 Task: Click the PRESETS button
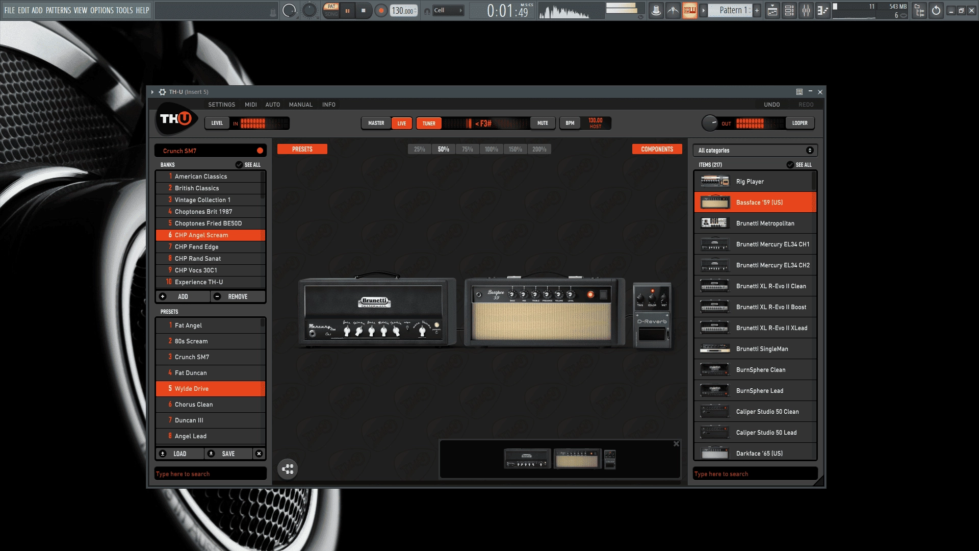click(x=302, y=149)
